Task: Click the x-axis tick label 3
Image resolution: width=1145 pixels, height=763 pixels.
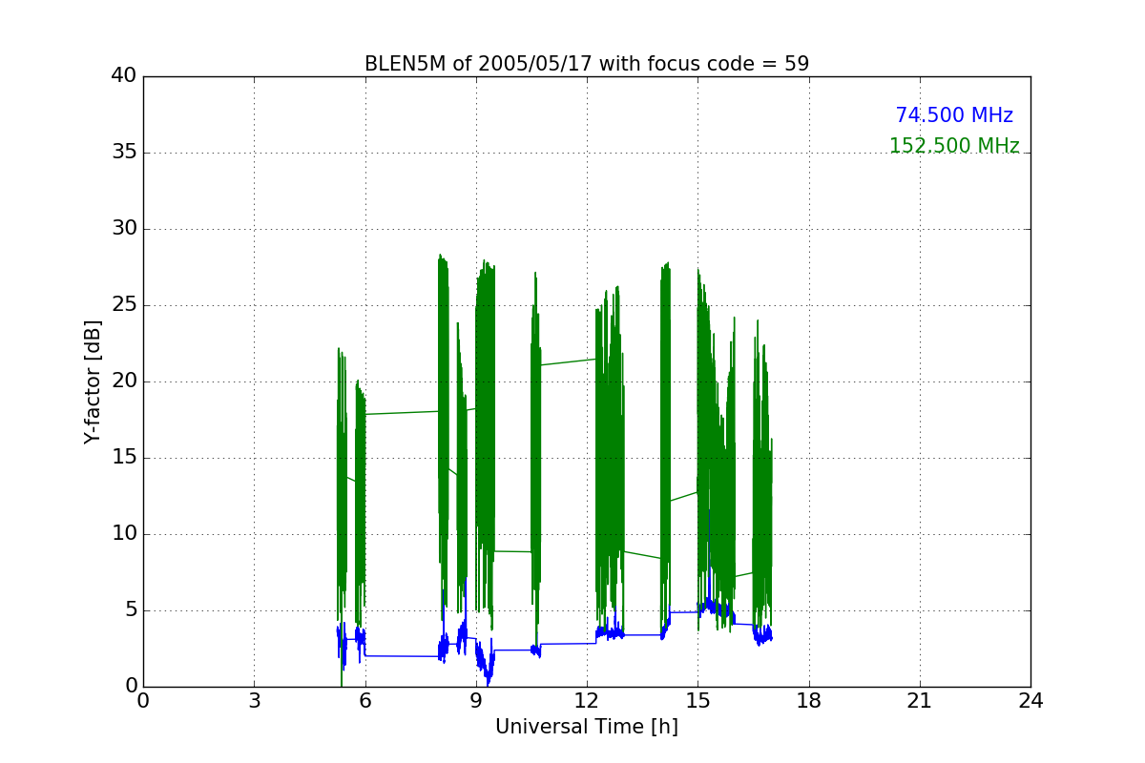Action: point(254,701)
